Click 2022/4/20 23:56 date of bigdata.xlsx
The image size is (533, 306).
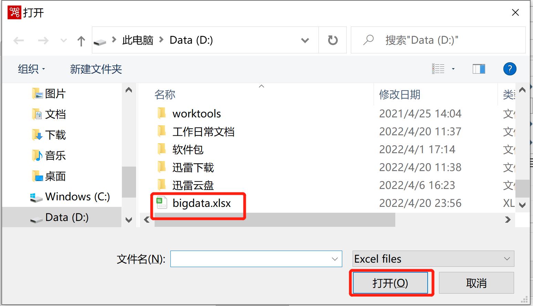420,203
